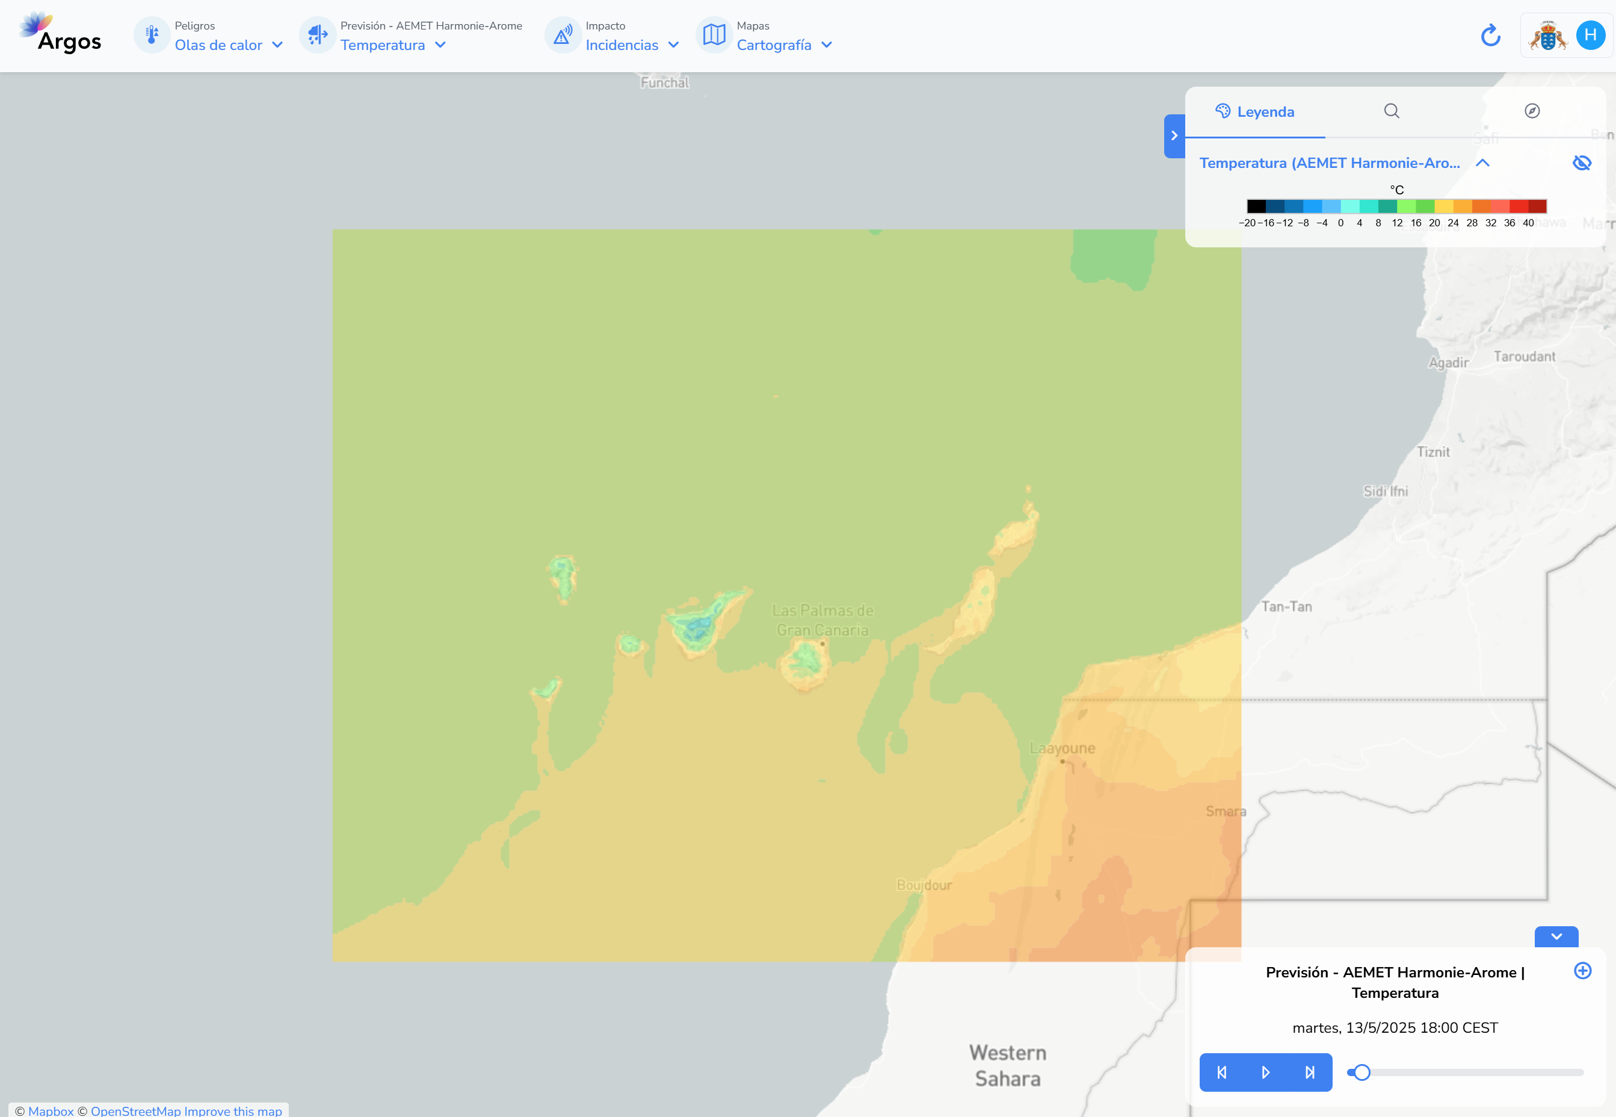Click the Tiznit map label
Image resolution: width=1616 pixels, height=1117 pixels.
[x=1433, y=452]
